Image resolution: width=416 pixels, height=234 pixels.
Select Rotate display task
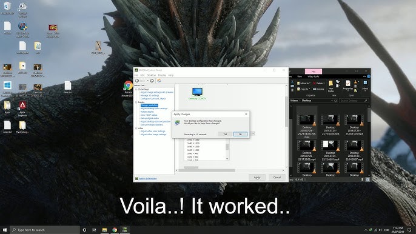tap(147, 112)
